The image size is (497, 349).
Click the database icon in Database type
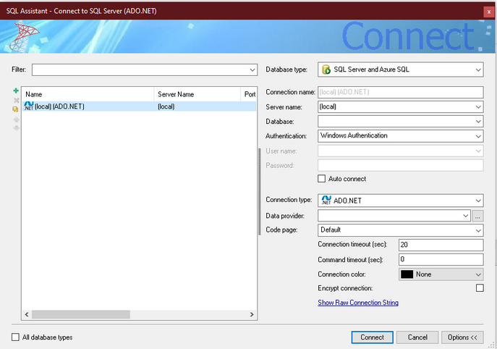326,70
